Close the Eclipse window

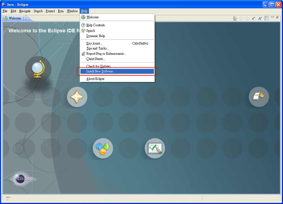279,4
